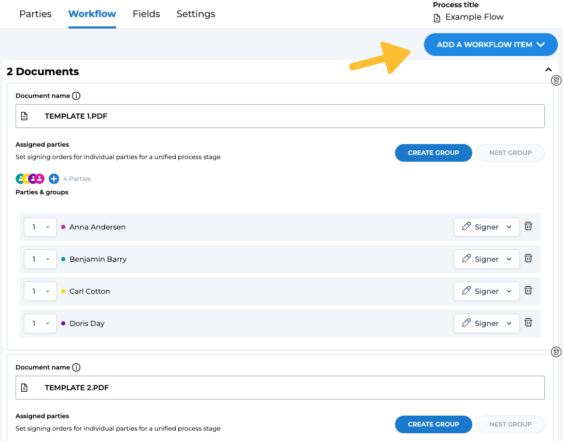Click trash icon in Benjamin Barry row
The height and width of the screenshot is (441, 563).
coord(528,259)
